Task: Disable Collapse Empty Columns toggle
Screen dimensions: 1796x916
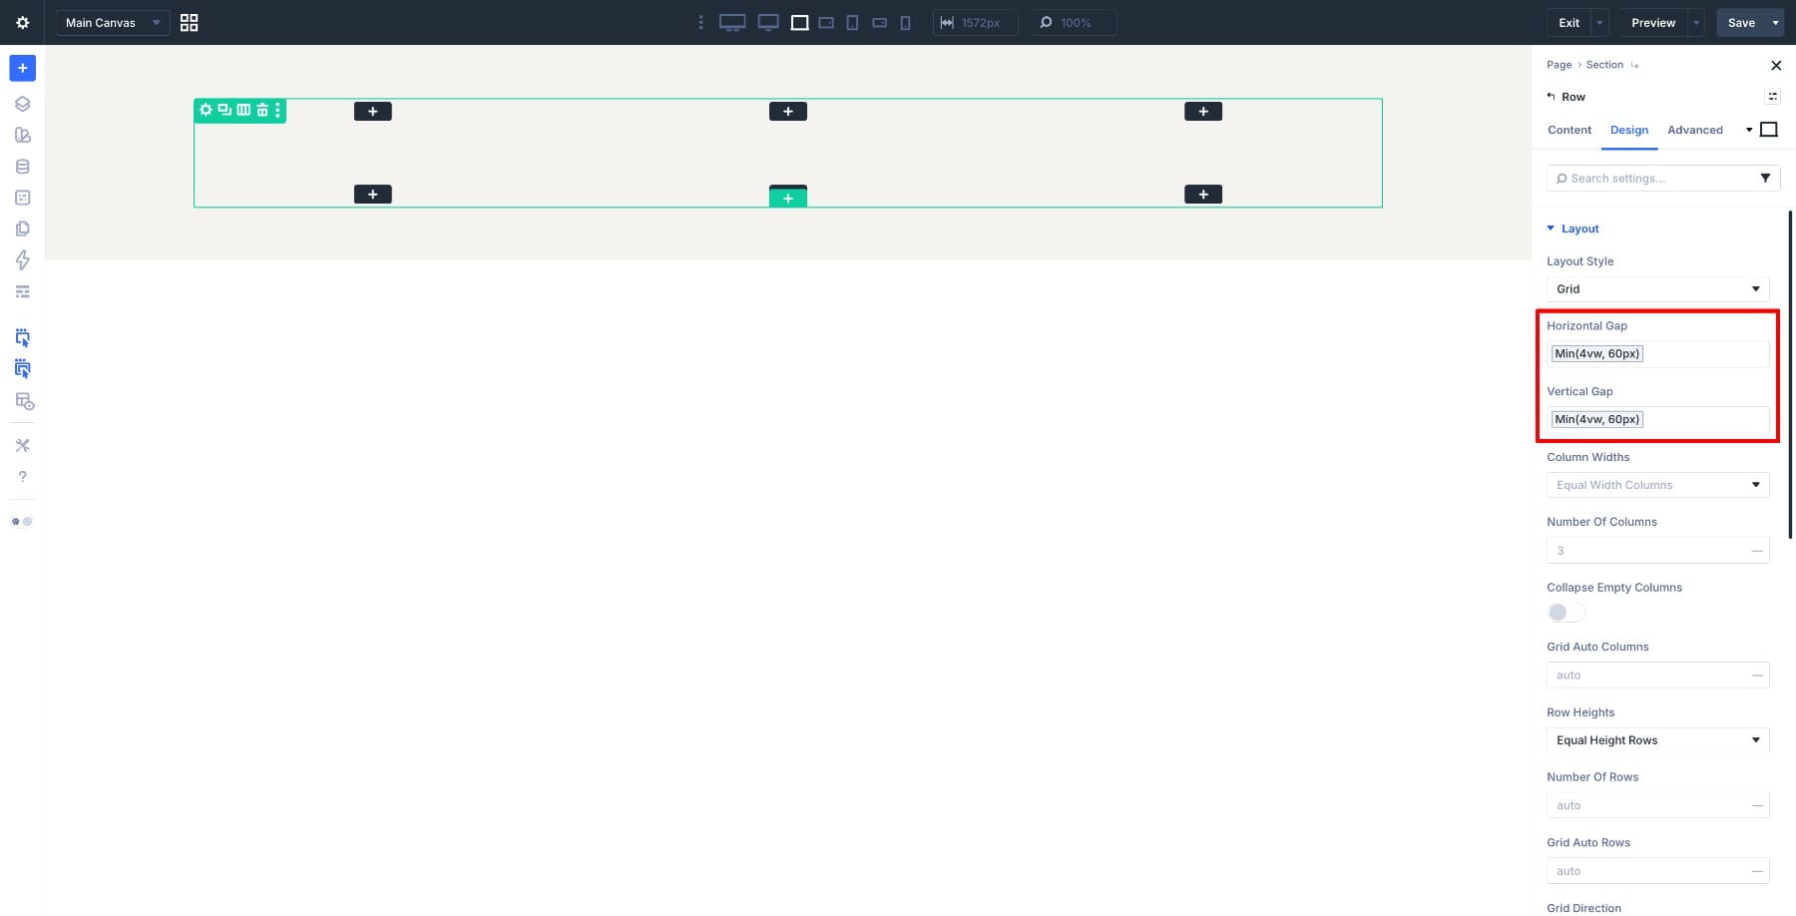Action: (1565, 612)
